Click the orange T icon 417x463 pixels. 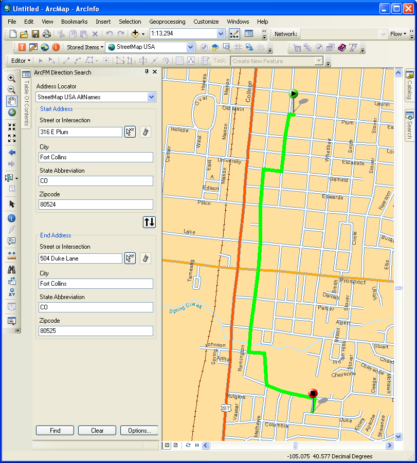(x=22, y=47)
